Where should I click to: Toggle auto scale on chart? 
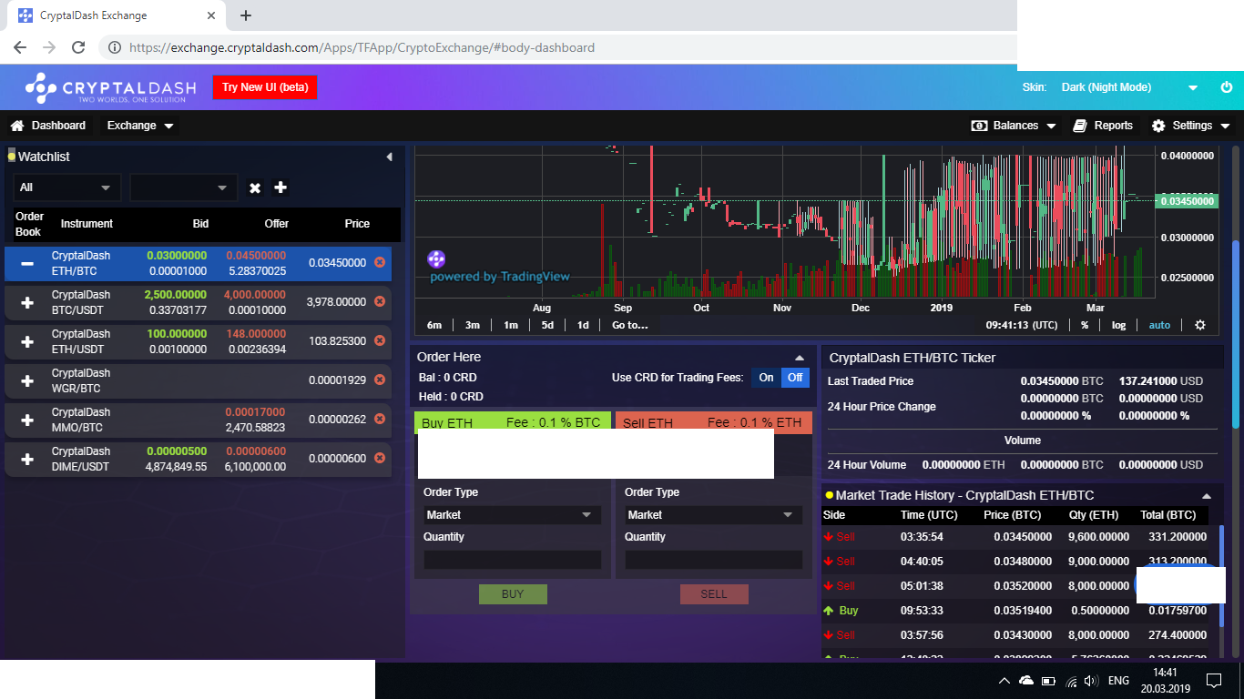tap(1159, 325)
